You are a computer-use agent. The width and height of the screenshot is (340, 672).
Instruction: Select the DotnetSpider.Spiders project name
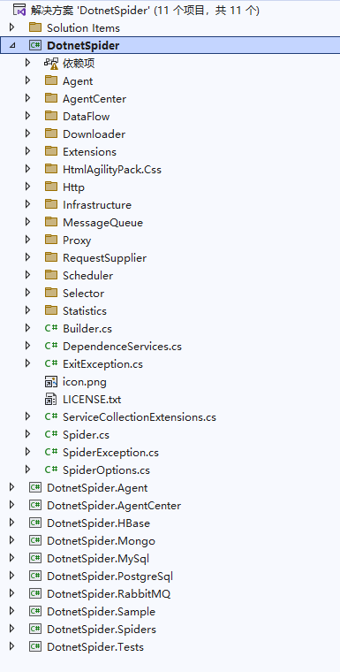(102, 630)
